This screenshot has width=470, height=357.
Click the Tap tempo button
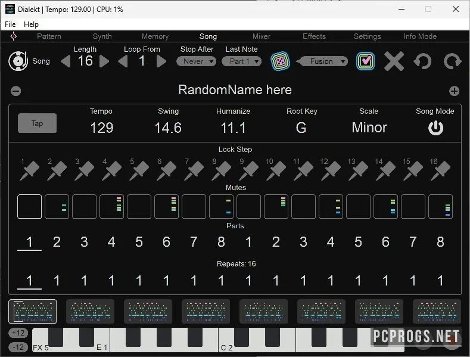point(37,123)
